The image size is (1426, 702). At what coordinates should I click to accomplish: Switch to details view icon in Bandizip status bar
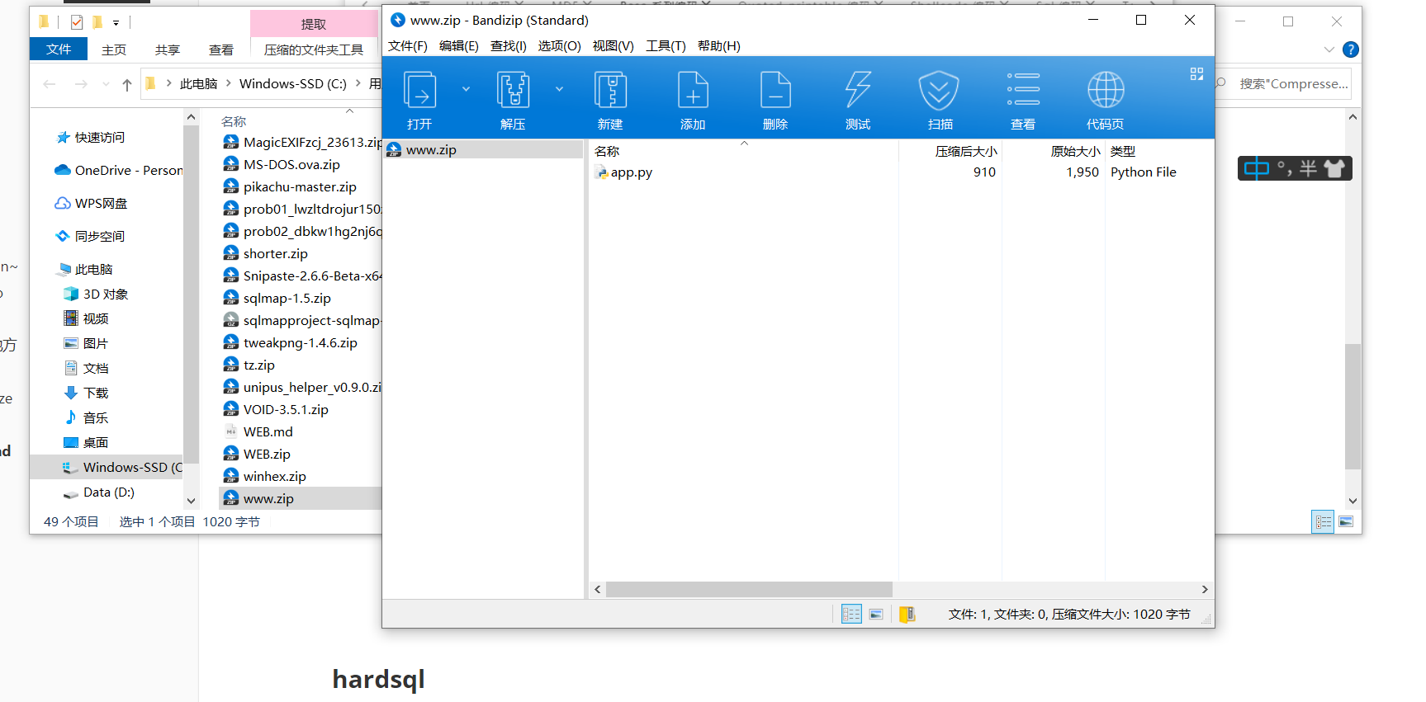(x=851, y=614)
